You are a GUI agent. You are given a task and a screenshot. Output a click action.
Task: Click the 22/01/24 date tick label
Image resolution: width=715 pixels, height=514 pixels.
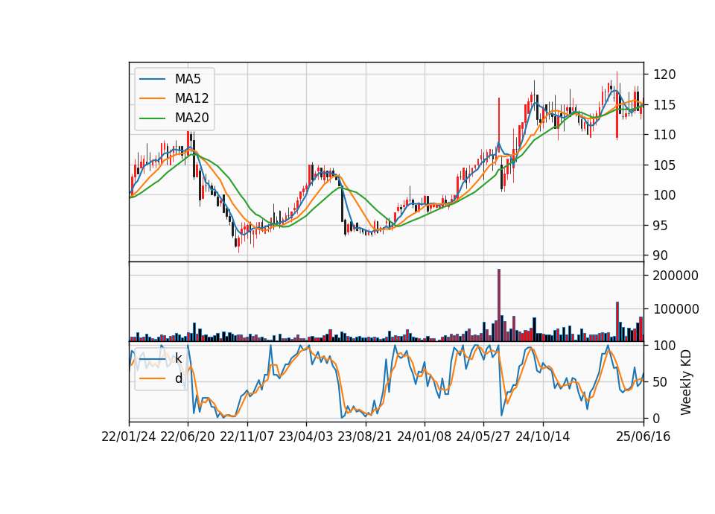129,437
